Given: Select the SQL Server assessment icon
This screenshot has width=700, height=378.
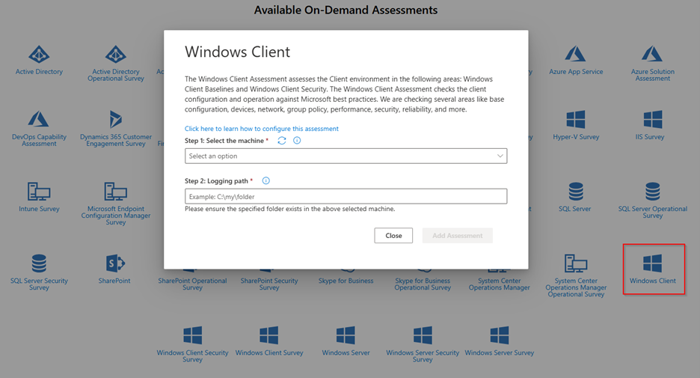Looking at the screenshot, I should [x=576, y=191].
